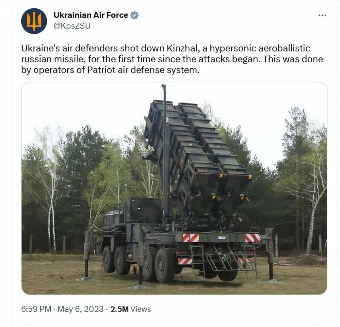The height and width of the screenshot is (327, 340).
Task: Open the three-dot more options menu
Action: [x=322, y=15]
